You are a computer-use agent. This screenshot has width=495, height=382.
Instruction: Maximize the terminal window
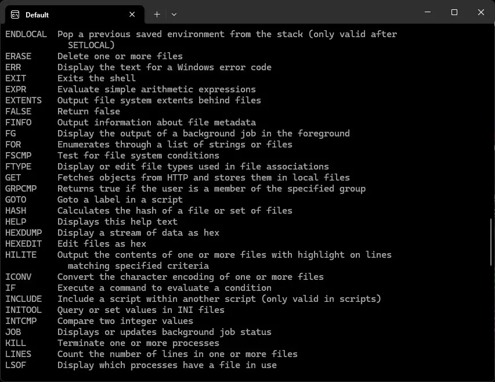pyautogui.click(x=454, y=12)
